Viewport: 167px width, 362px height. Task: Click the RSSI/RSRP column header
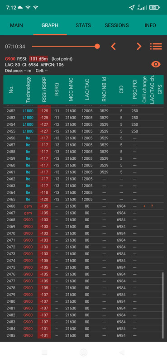pos(44,90)
